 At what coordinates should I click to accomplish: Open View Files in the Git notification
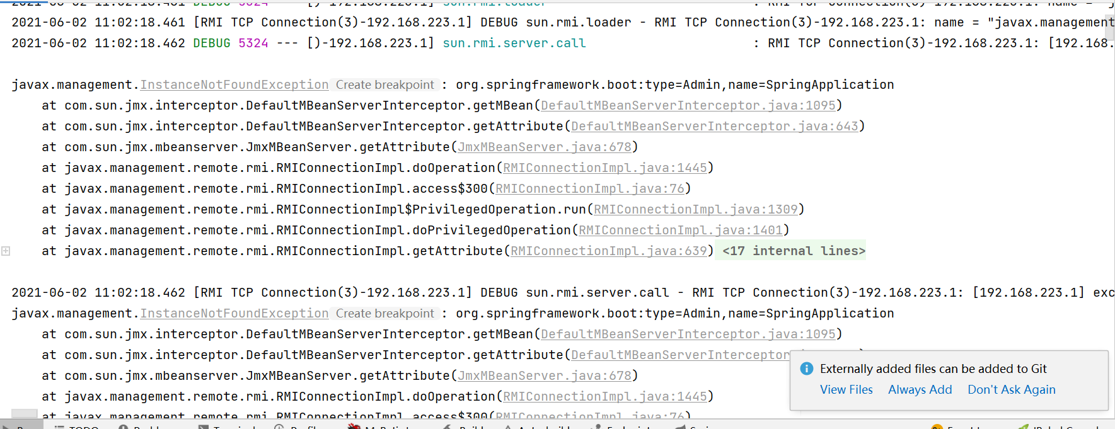pyautogui.click(x=846, y=389)
